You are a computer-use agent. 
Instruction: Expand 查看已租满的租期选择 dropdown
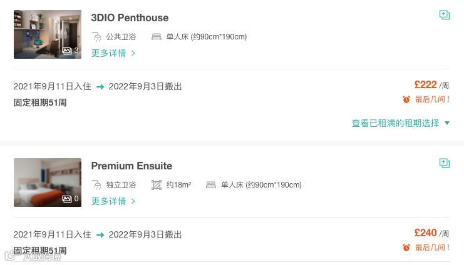pos(401,123)
